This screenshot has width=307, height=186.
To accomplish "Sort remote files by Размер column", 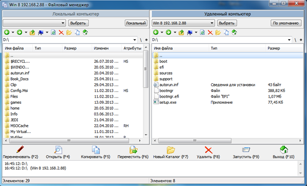I will 284,48.
